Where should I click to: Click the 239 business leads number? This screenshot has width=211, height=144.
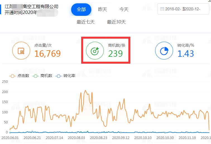(x=116, y=54)
